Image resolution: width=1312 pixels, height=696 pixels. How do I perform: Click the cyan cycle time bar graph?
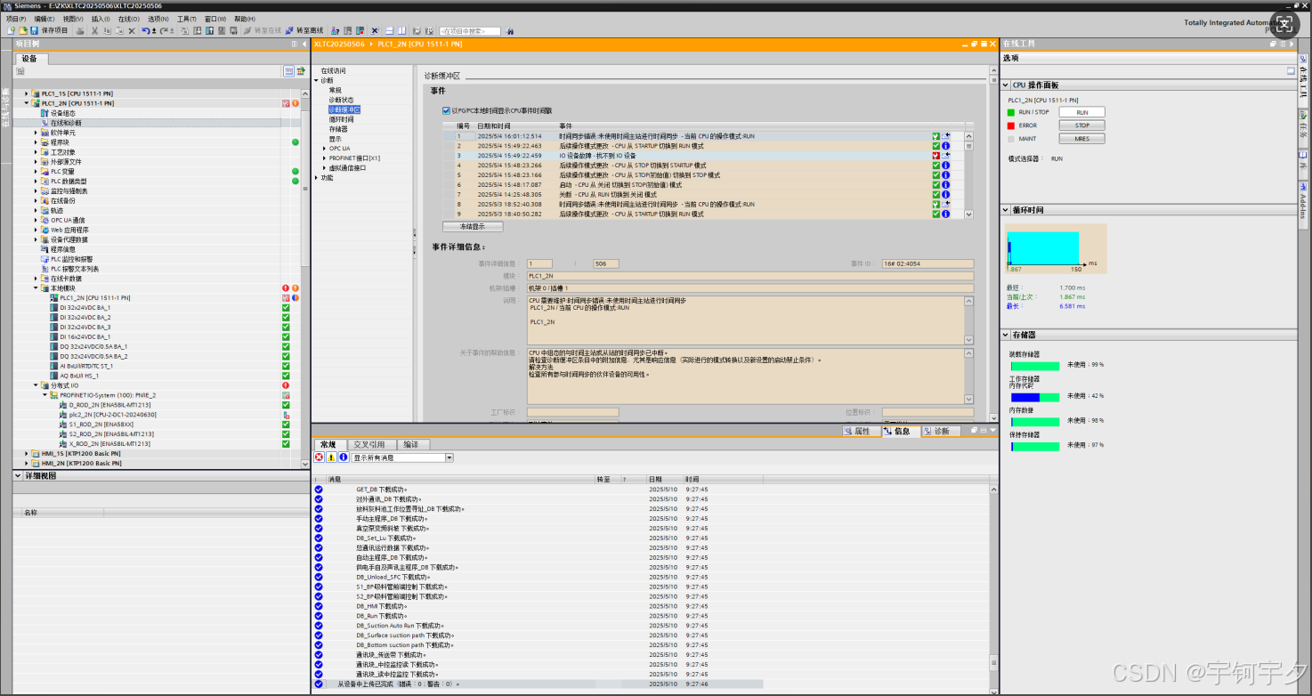tap(1043, 248)
